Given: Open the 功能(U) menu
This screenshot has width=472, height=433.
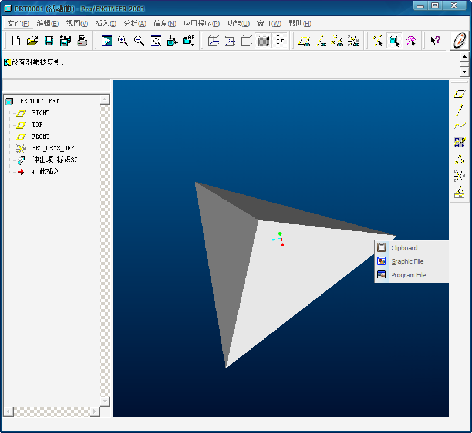Looking at the screenshot, I should coord(238,23).
